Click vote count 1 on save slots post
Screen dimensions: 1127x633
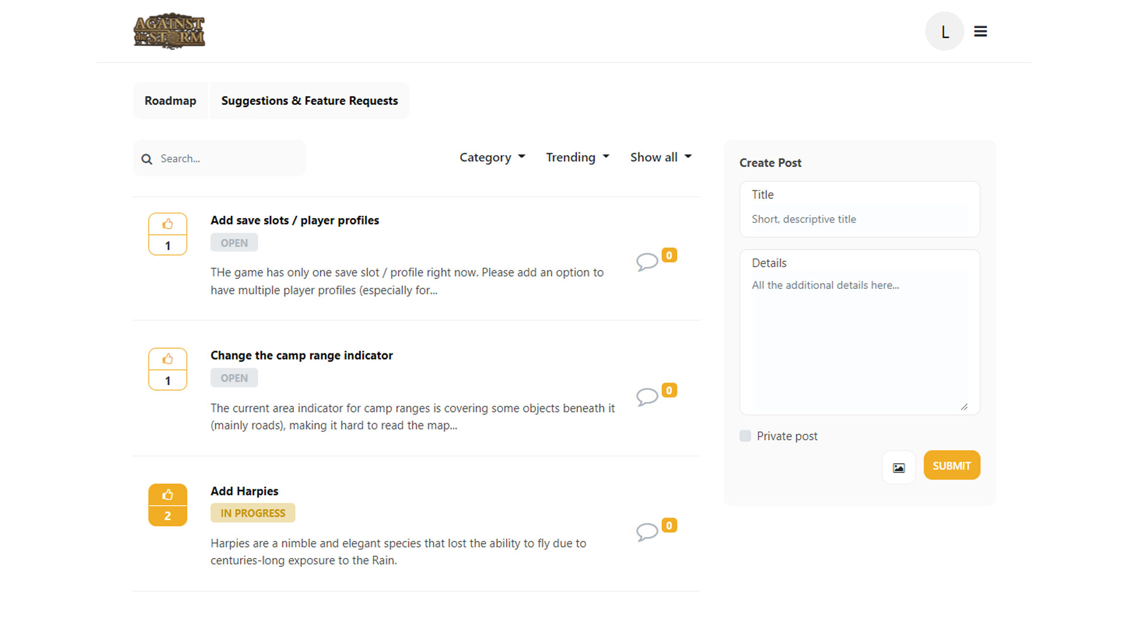coord(168,246)
